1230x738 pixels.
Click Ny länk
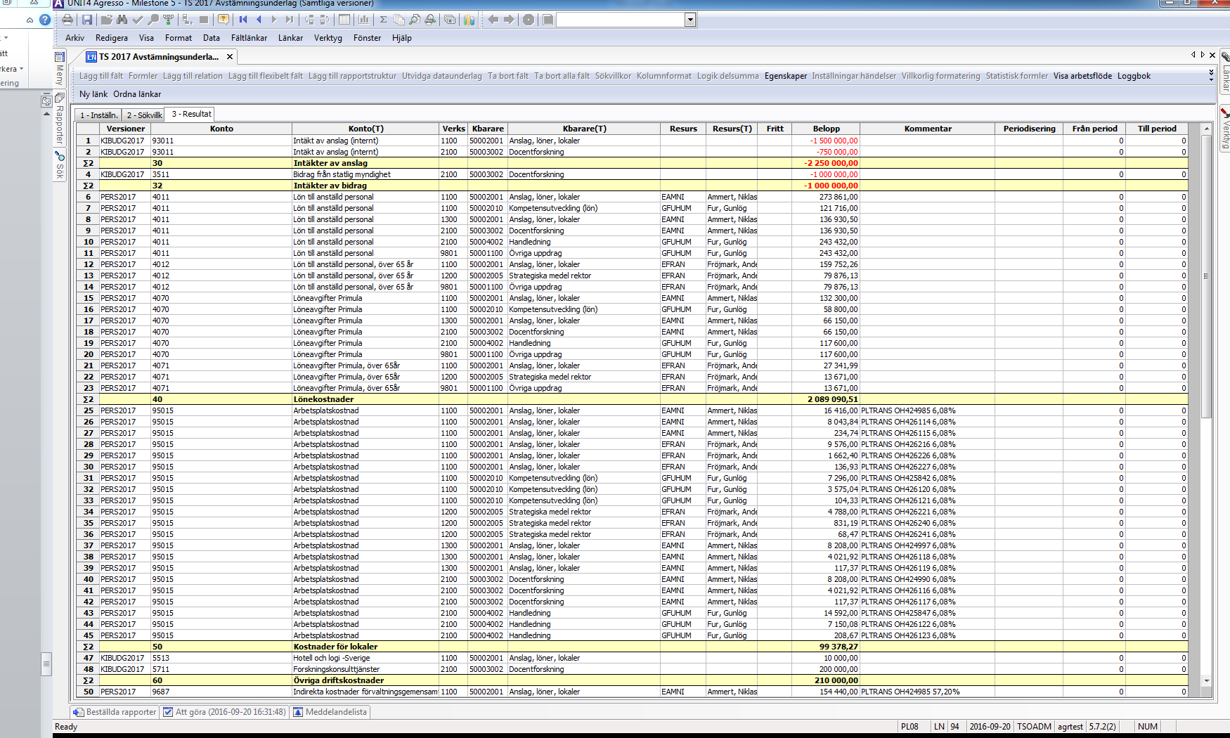pyautogui.click(x=93, y=94)
